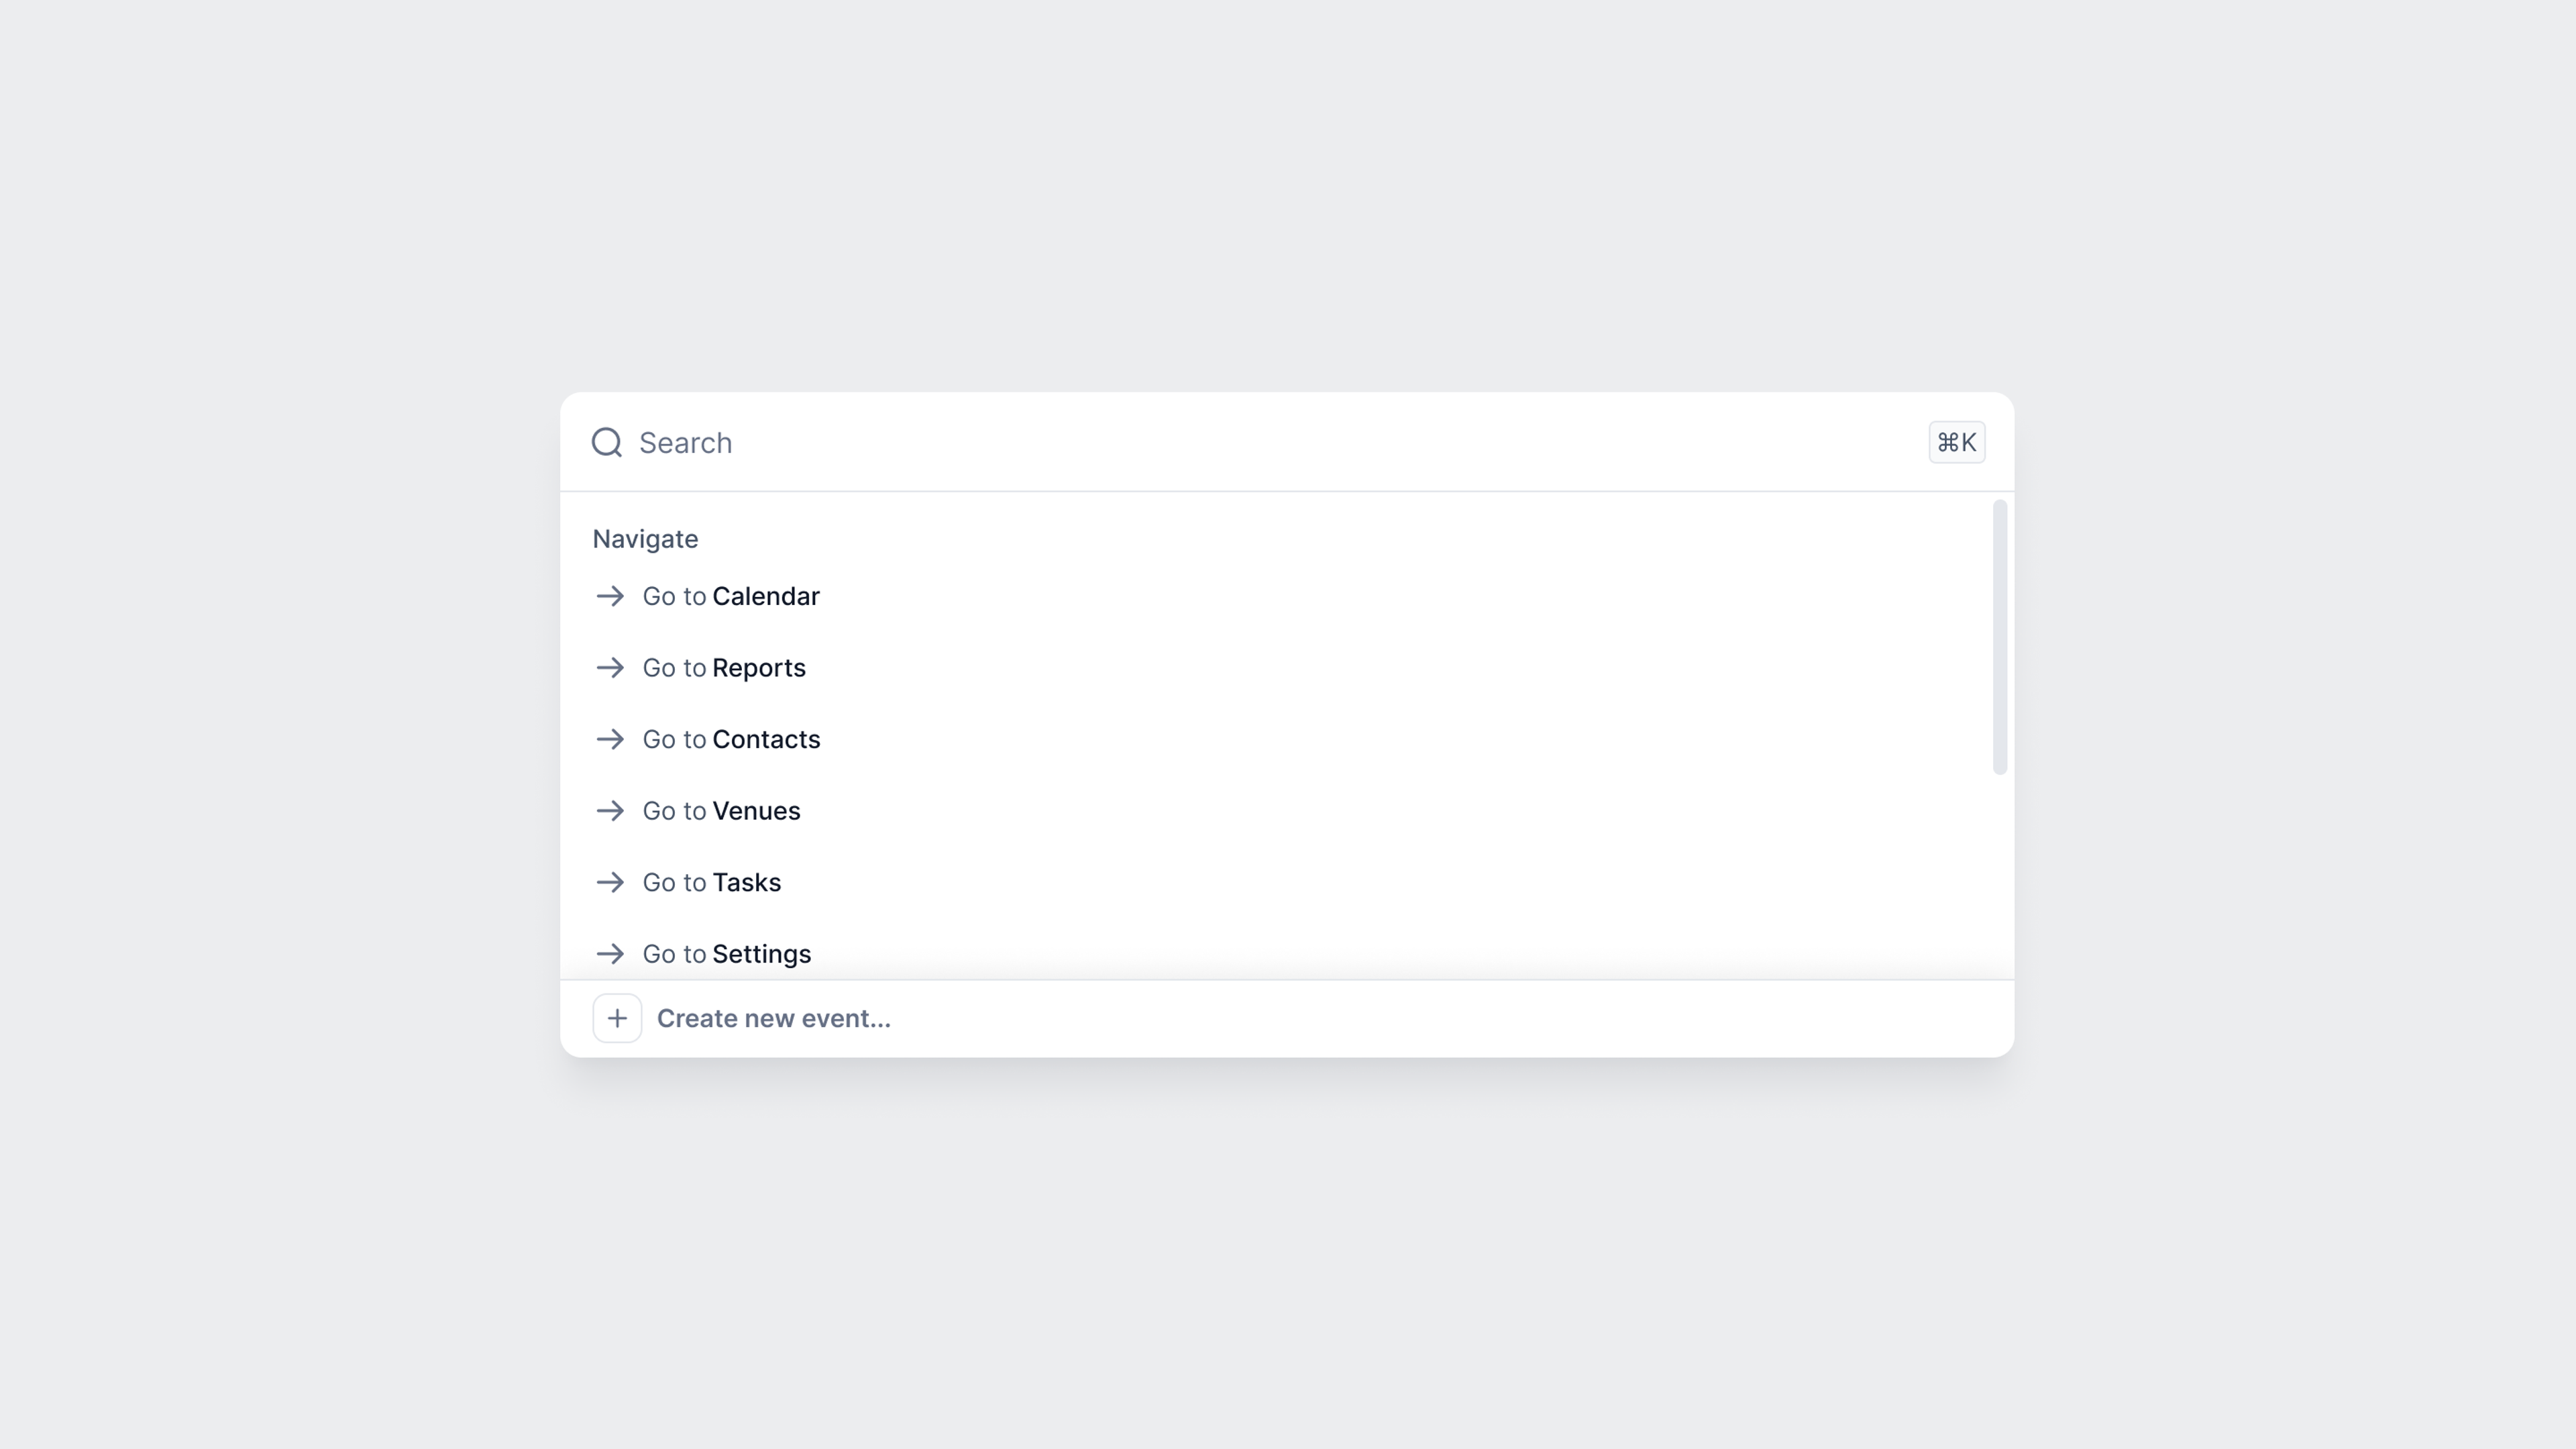
Task: Click the scrollbar track below the thumb
Action: (x=1999, y=876)
